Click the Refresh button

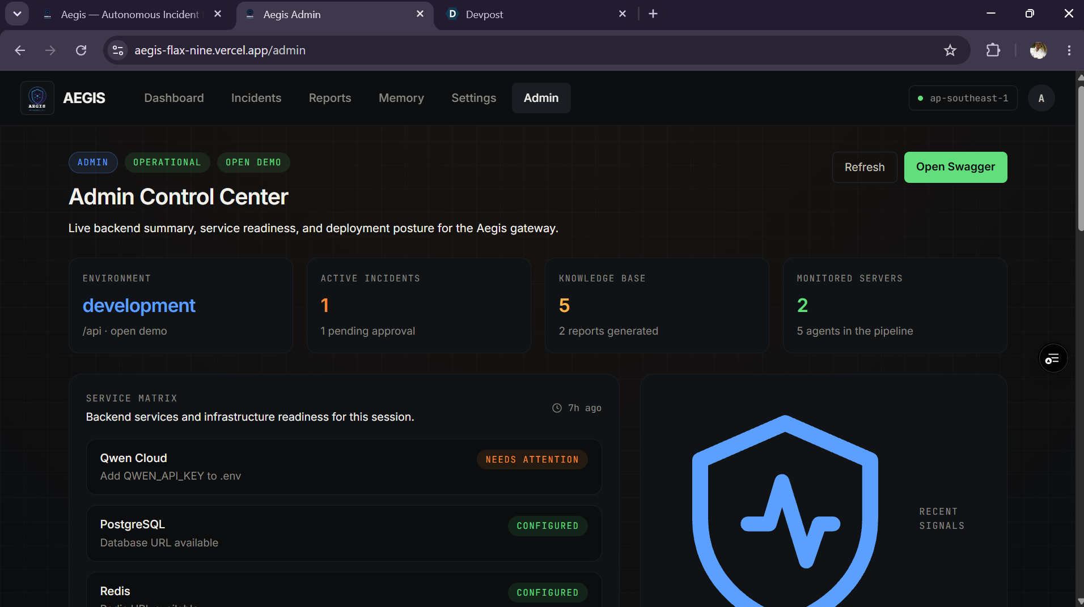[865, 167]
